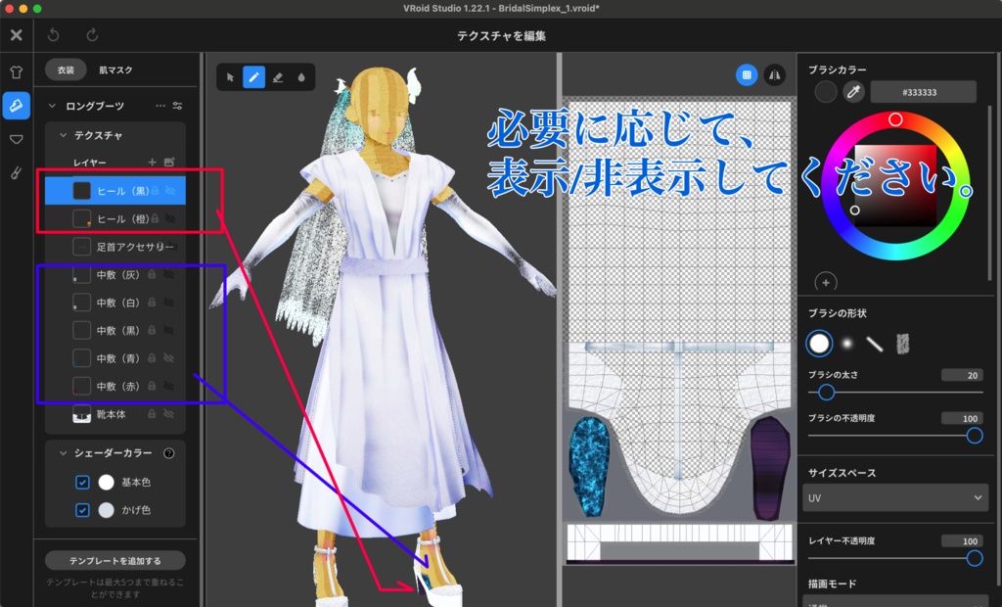Open the サイズスペース UV dropdown
This screenshot has height=607, width=1002.
coord(895,498)
